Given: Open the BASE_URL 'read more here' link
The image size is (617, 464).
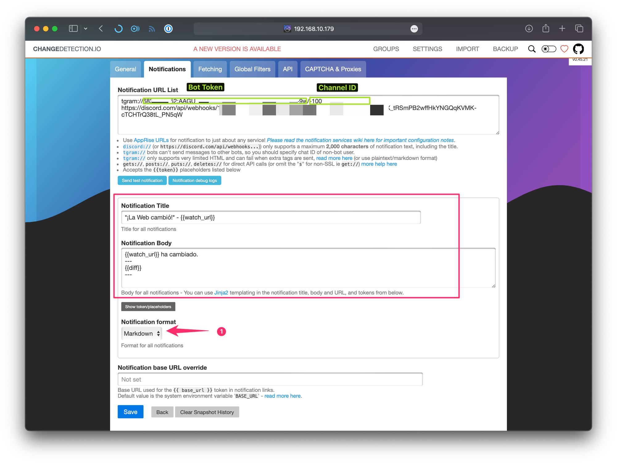Looking at the screenshot, I should click(x=283, y=396).
